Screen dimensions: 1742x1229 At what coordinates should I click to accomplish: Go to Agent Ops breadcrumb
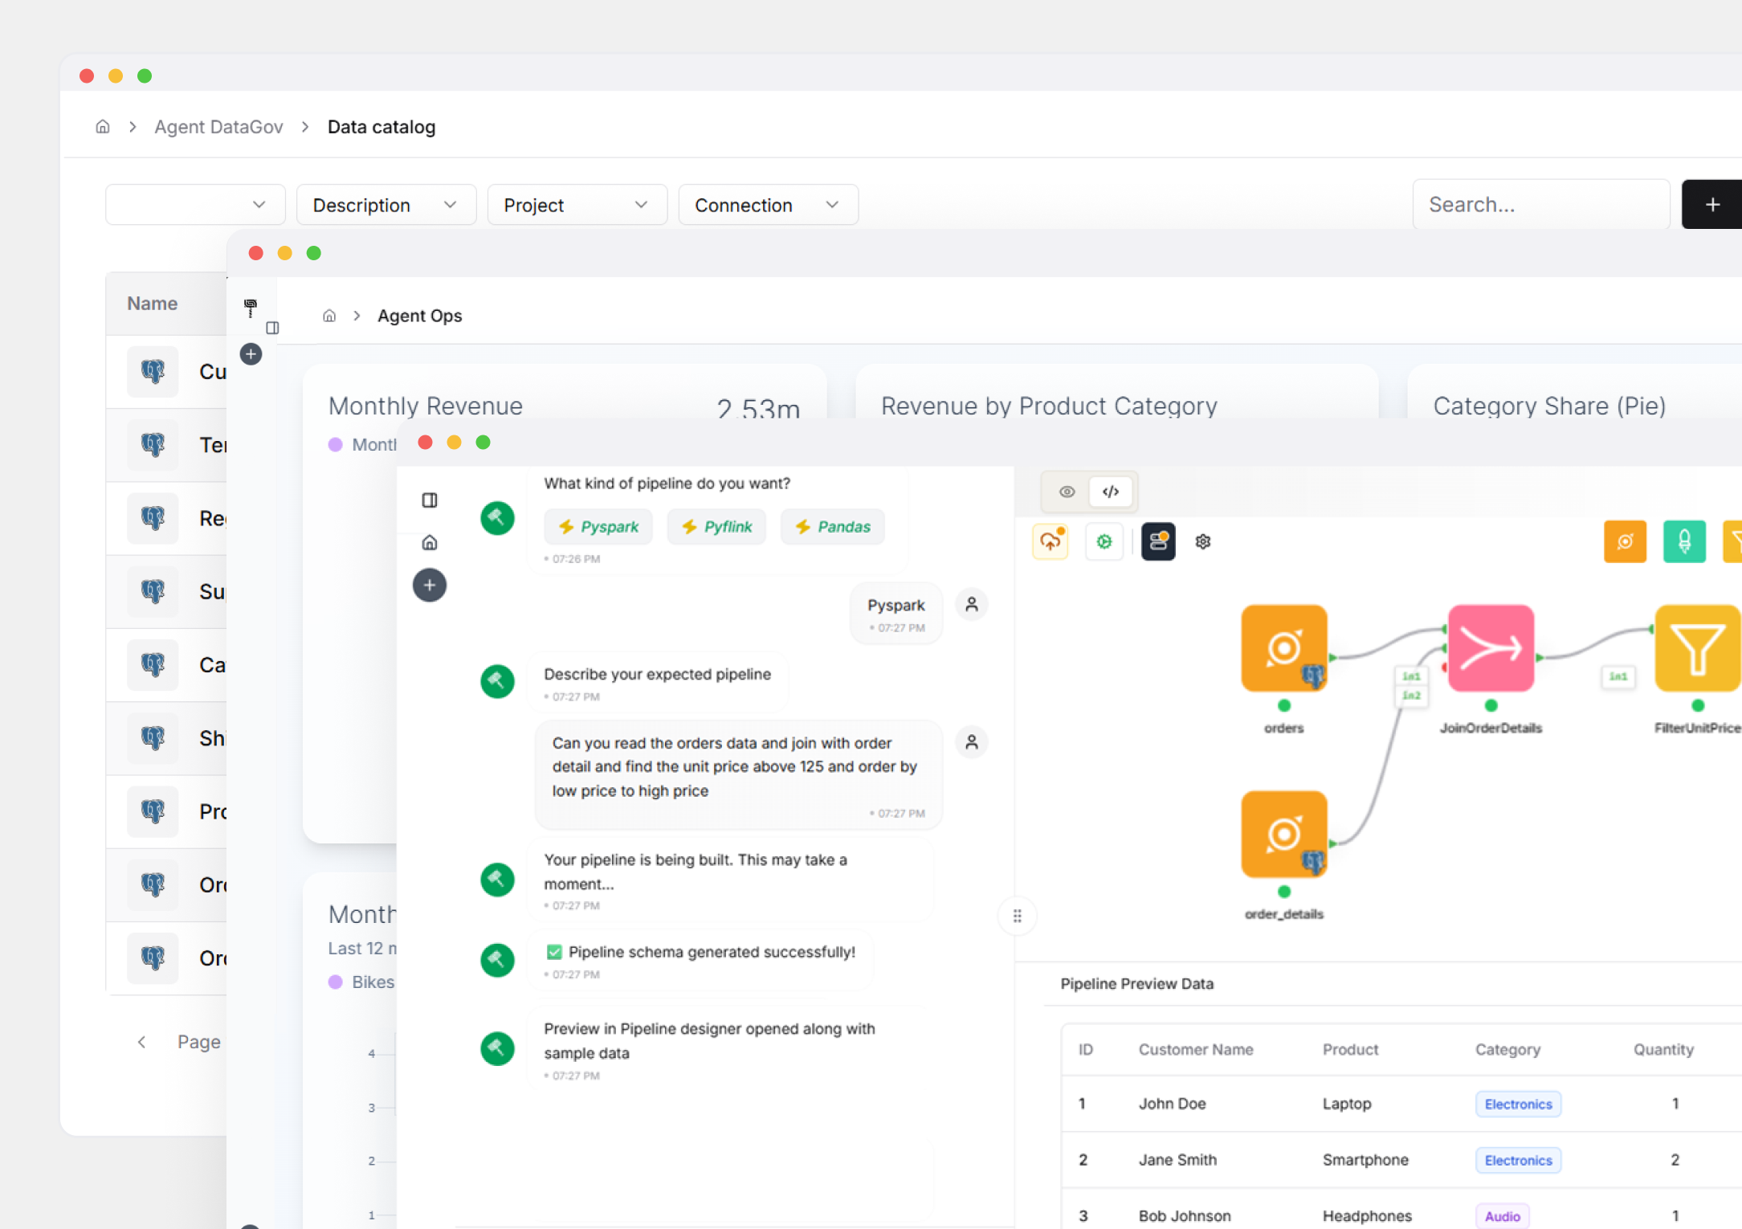(x=419, y=316)
